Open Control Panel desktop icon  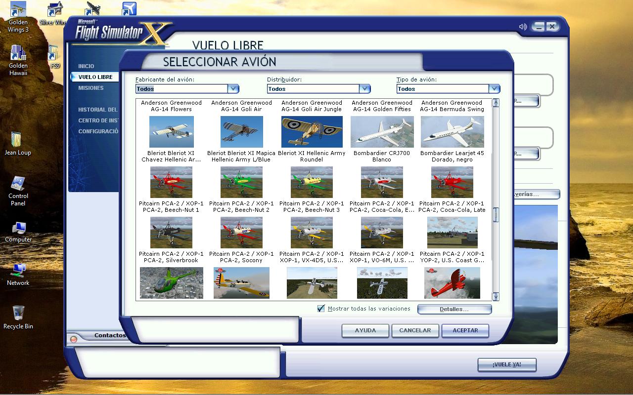click(x=18, y=191)
